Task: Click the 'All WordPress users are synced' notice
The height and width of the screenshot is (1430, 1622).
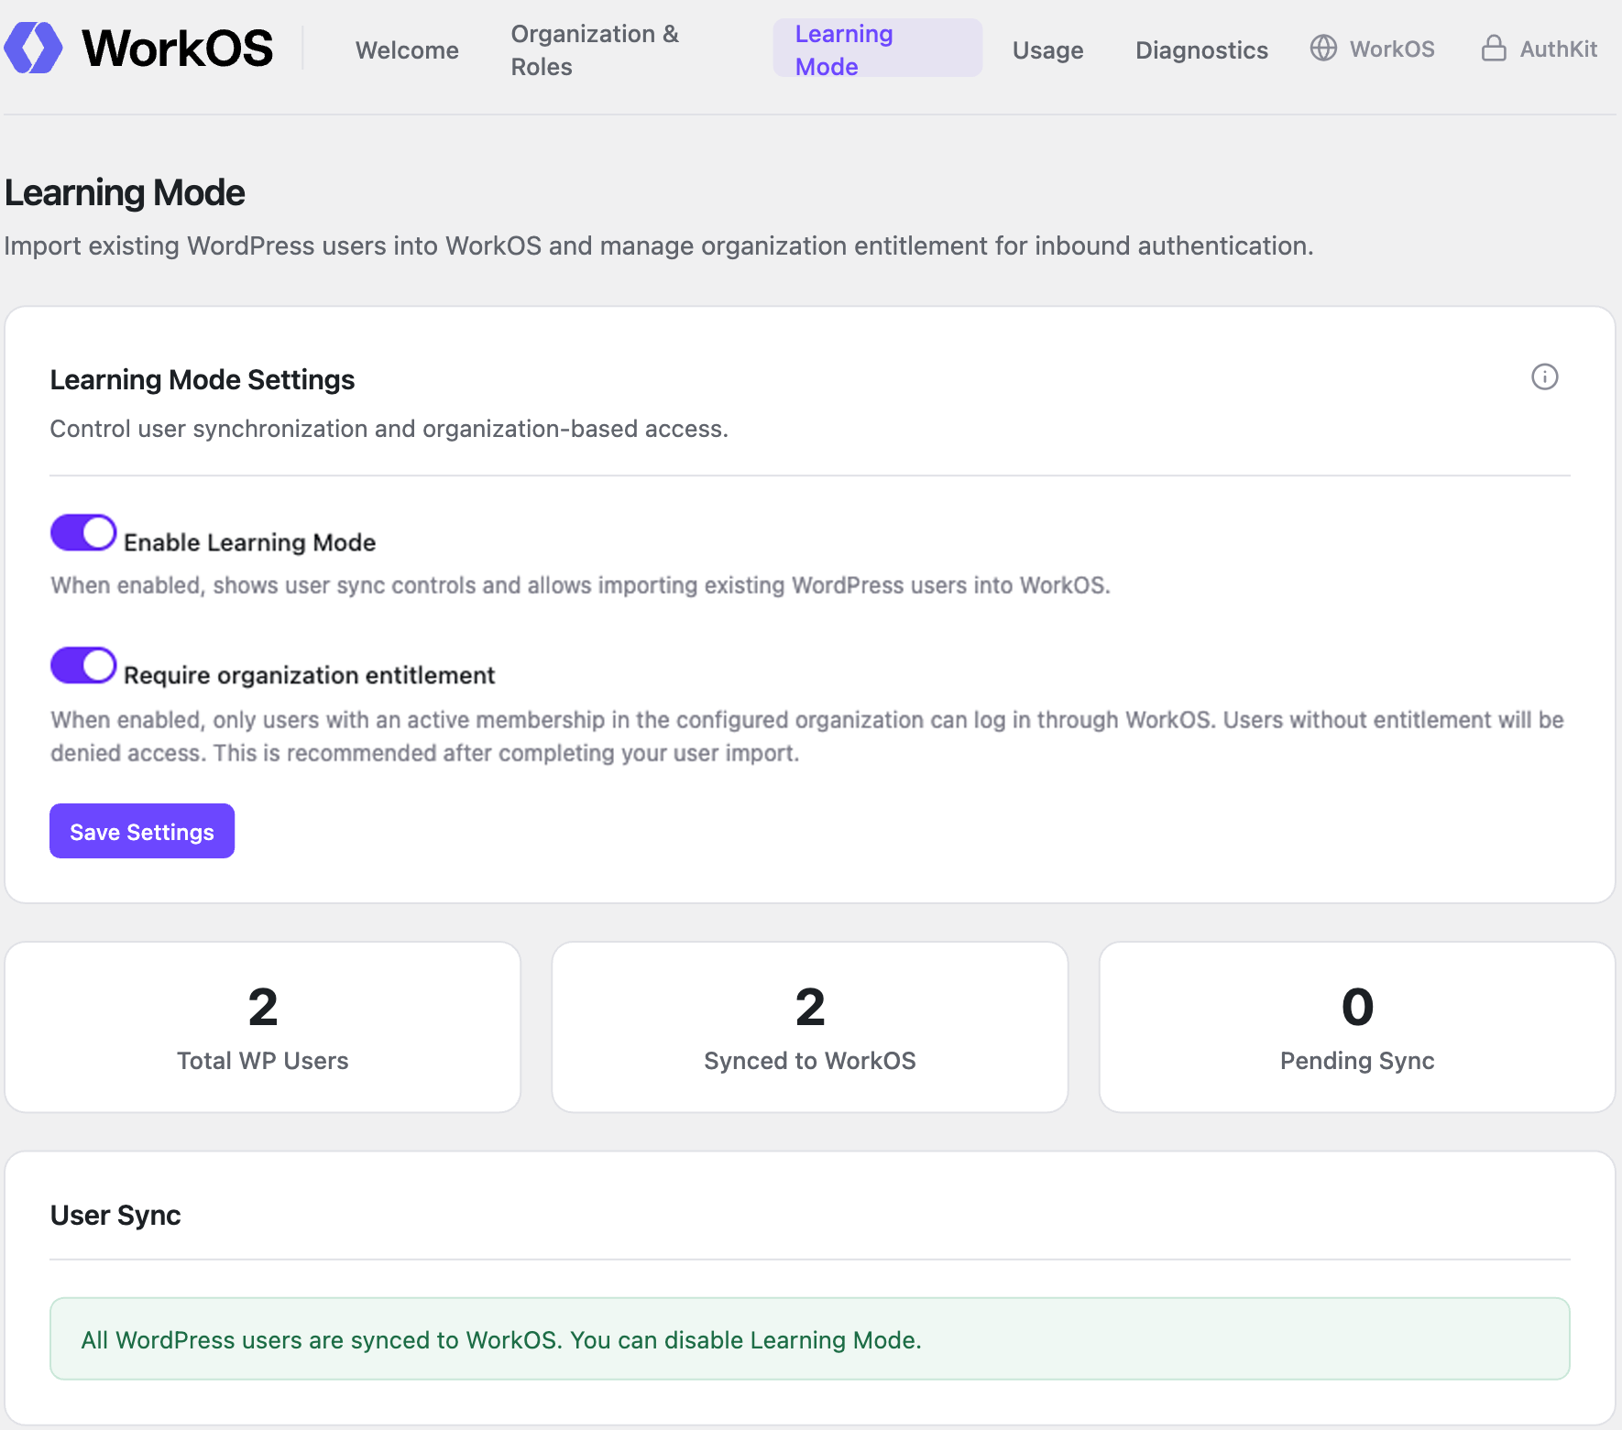Action: 810,1338
